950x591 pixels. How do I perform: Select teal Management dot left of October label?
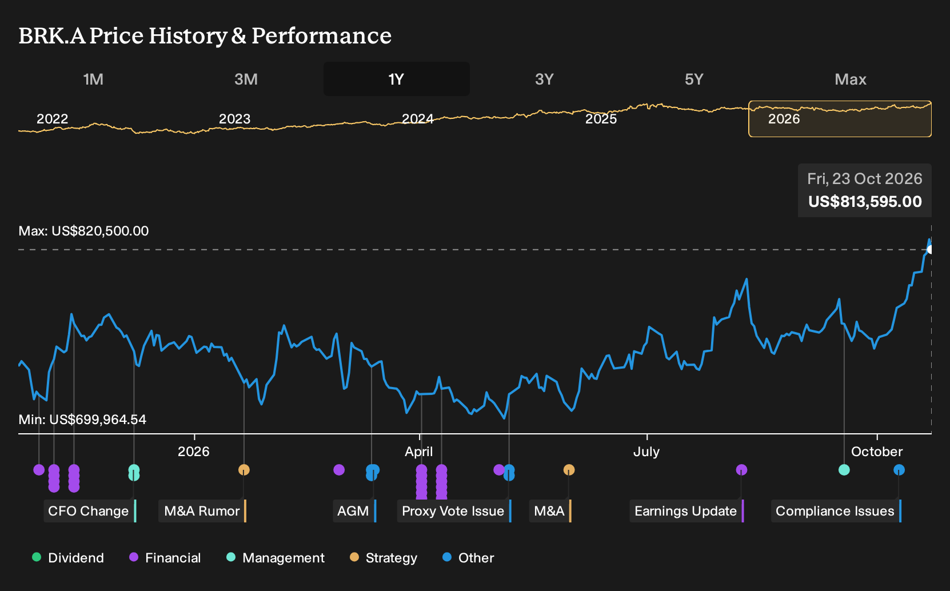pos(844,470)
